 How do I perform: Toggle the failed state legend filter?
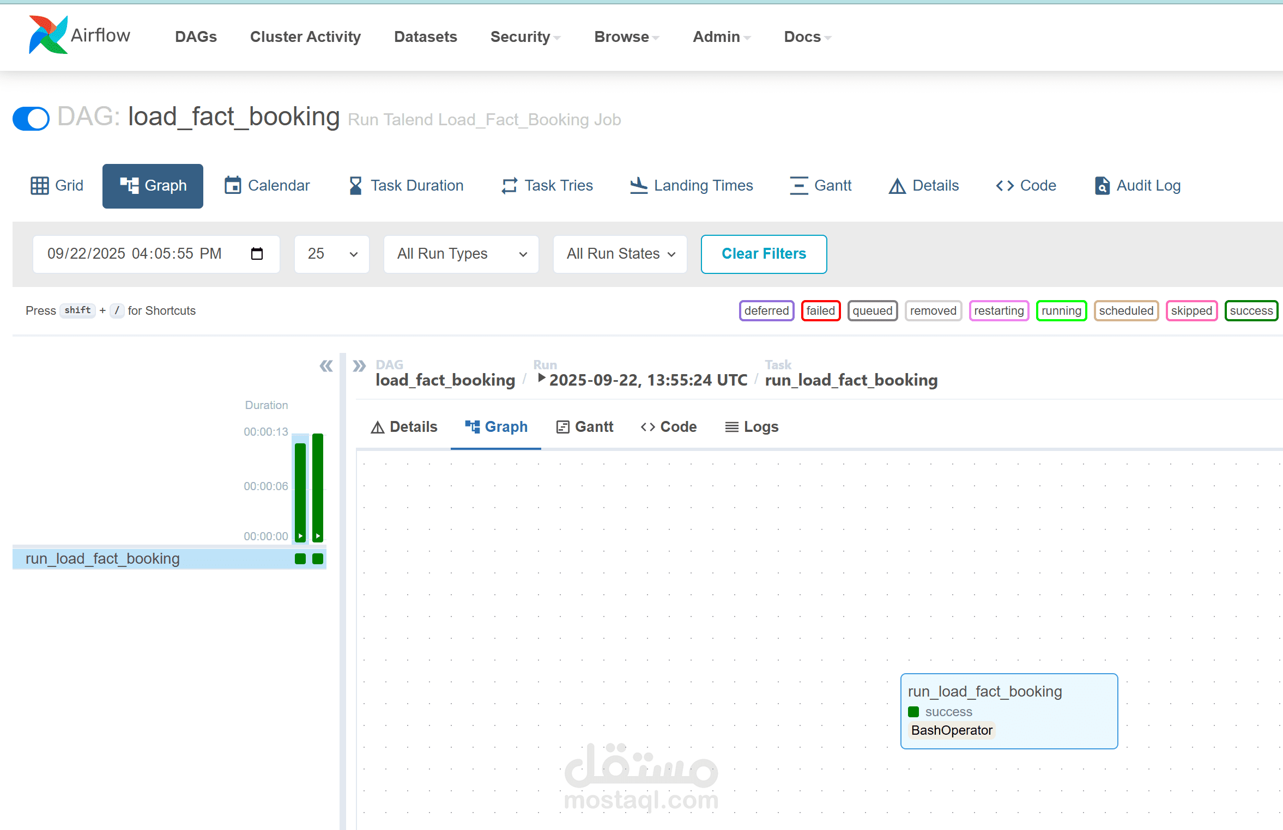pyautogui.click(x=820, y=310)
